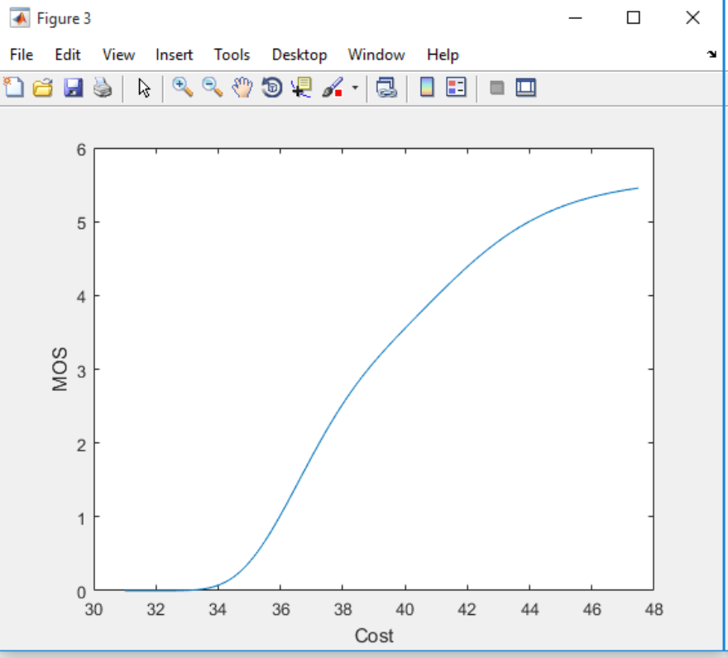The image size is (728, 658).
Task: Click the MATLAB logo in the title bar
Action: 20,18
